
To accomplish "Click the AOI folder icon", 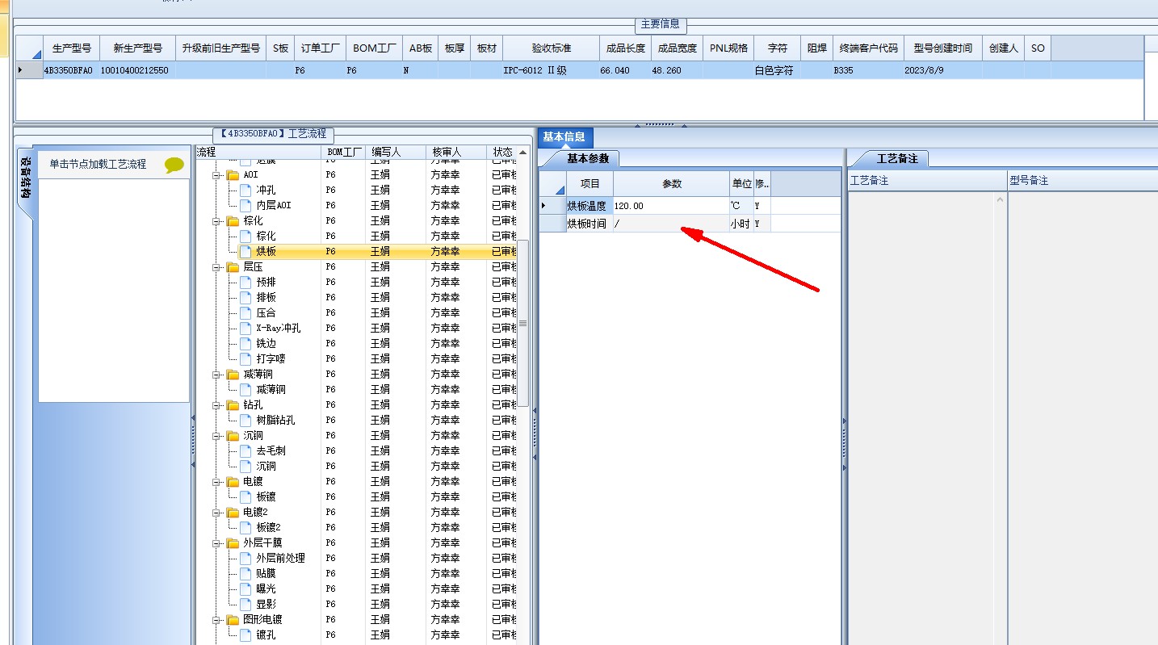I will tap(233, 174).
